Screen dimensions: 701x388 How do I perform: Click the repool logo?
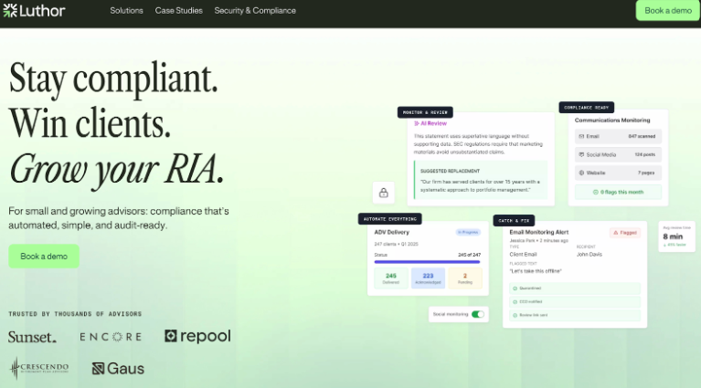[197, 336]
